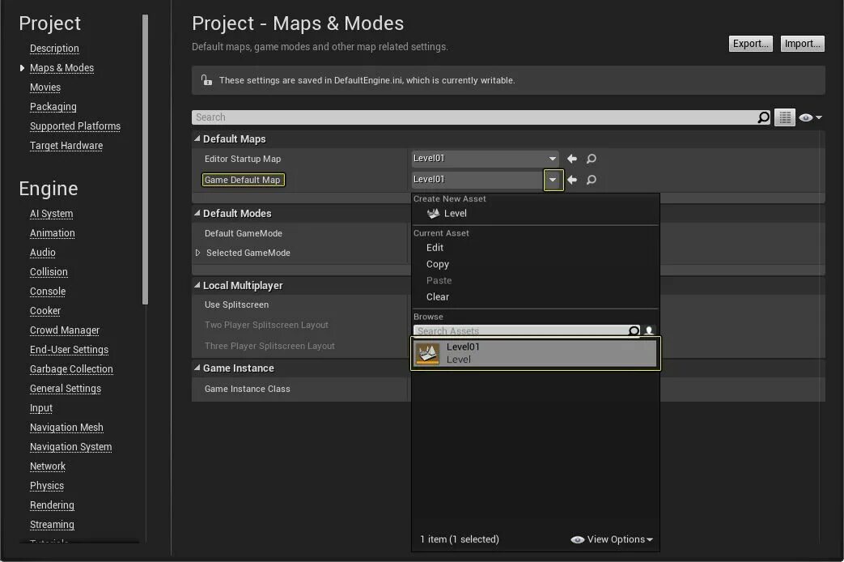Open the Navigation System settings
The width and height of the screenshot is (844, 562).
pos(71,447)
